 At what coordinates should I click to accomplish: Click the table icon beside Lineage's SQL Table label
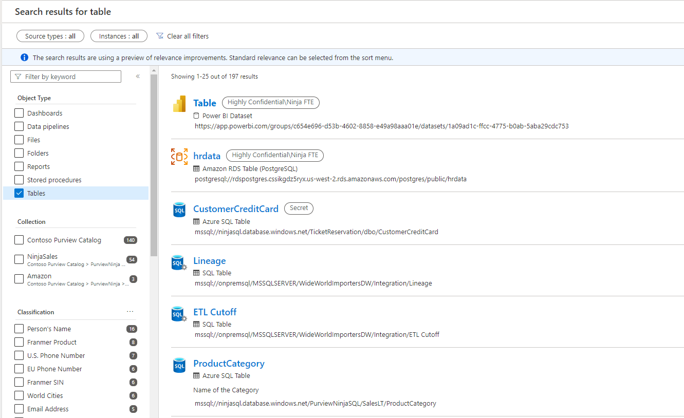[196, 273]
